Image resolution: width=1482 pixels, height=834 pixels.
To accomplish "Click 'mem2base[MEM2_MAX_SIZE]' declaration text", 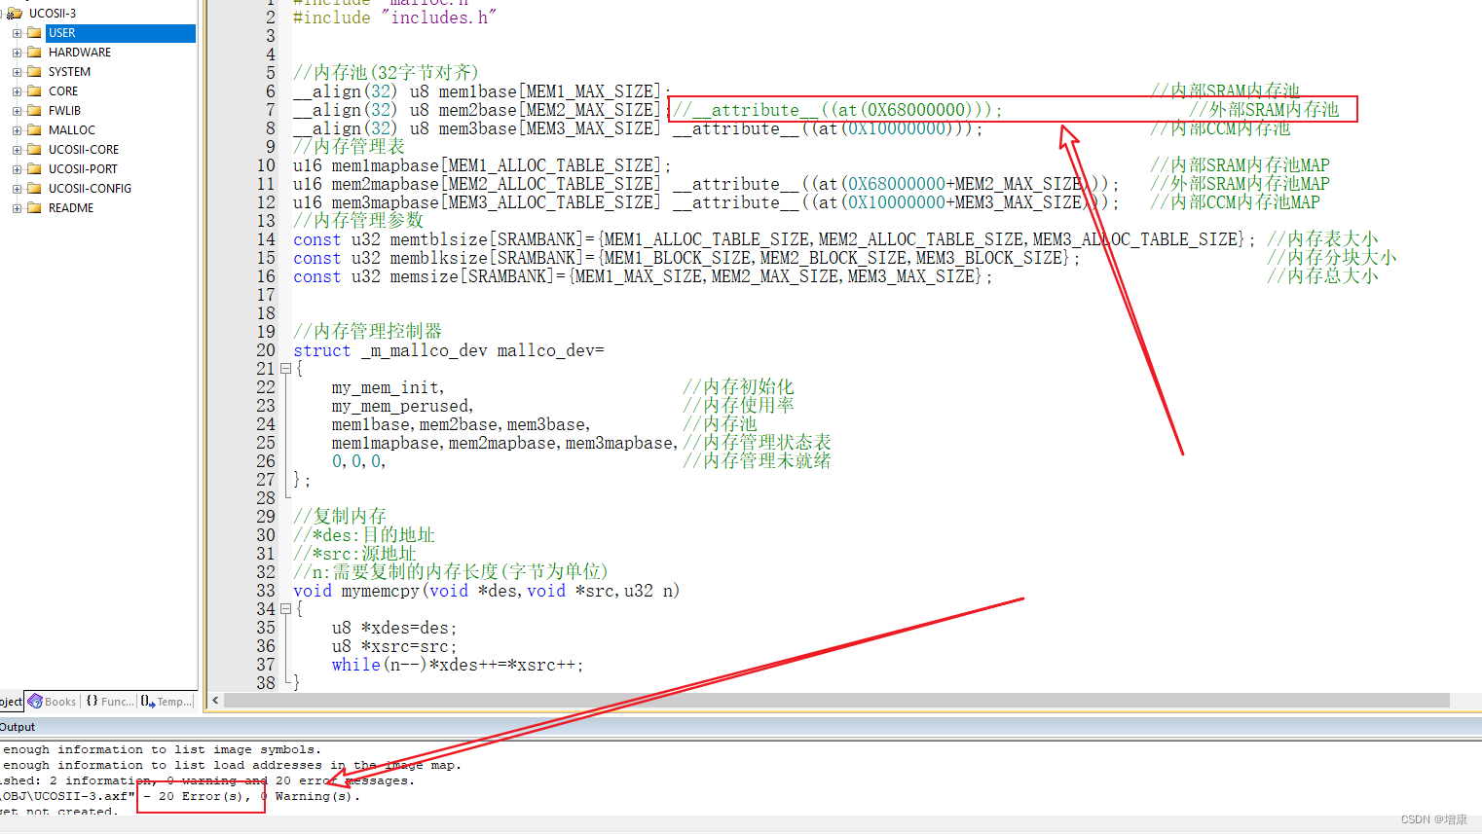I will pos(549,110).
